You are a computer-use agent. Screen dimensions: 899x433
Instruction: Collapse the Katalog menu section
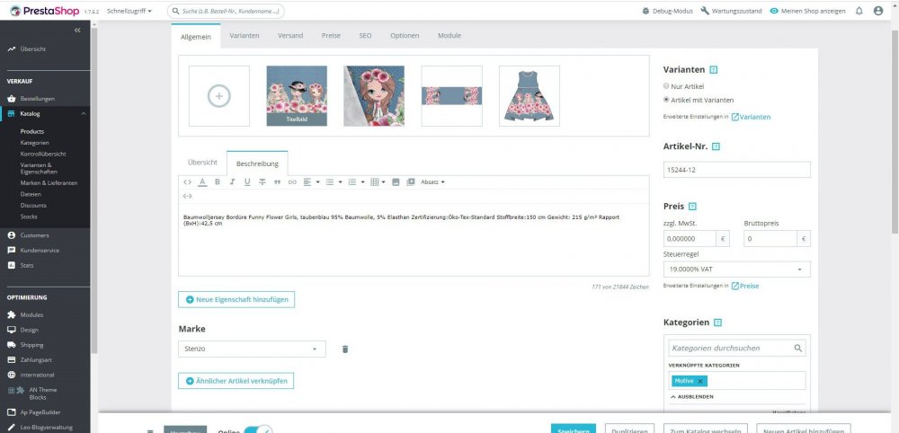point(83,113)
